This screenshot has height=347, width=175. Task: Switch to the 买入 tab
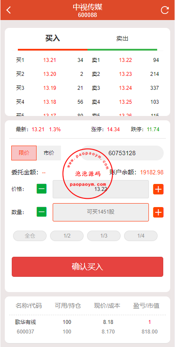53,38
